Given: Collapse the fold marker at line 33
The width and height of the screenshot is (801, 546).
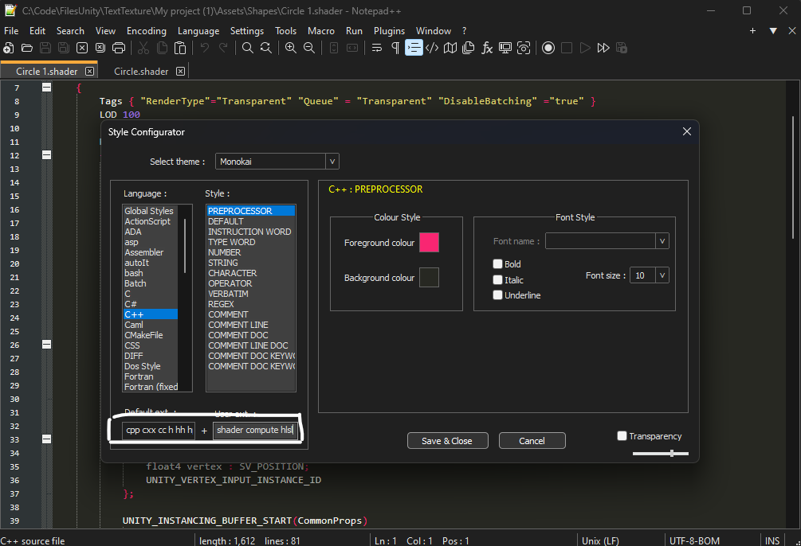Looking at the screenshot, I should pos(46,439).
